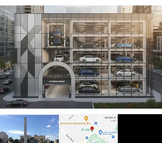Click the orange coffee cup map pin
The height and width of the screenshot is (143, 162).
point(86,119)
